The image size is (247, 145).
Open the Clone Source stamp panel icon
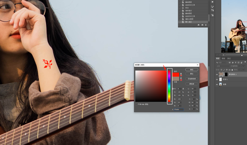pyautogui.click(x=213, y=15)
